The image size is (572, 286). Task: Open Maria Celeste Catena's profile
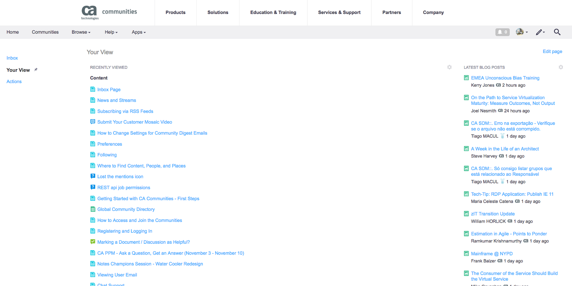[x=492, y=202]
